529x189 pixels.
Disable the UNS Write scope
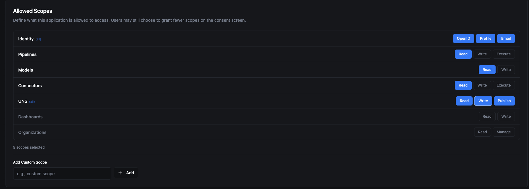[x=483, y=101]
